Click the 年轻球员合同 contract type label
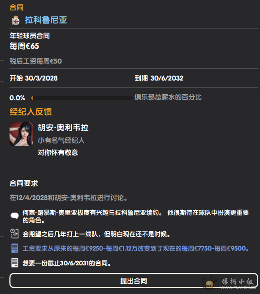The height and width of the screenshot is (294, 260). pyautogui.click(x=30, y=36)
